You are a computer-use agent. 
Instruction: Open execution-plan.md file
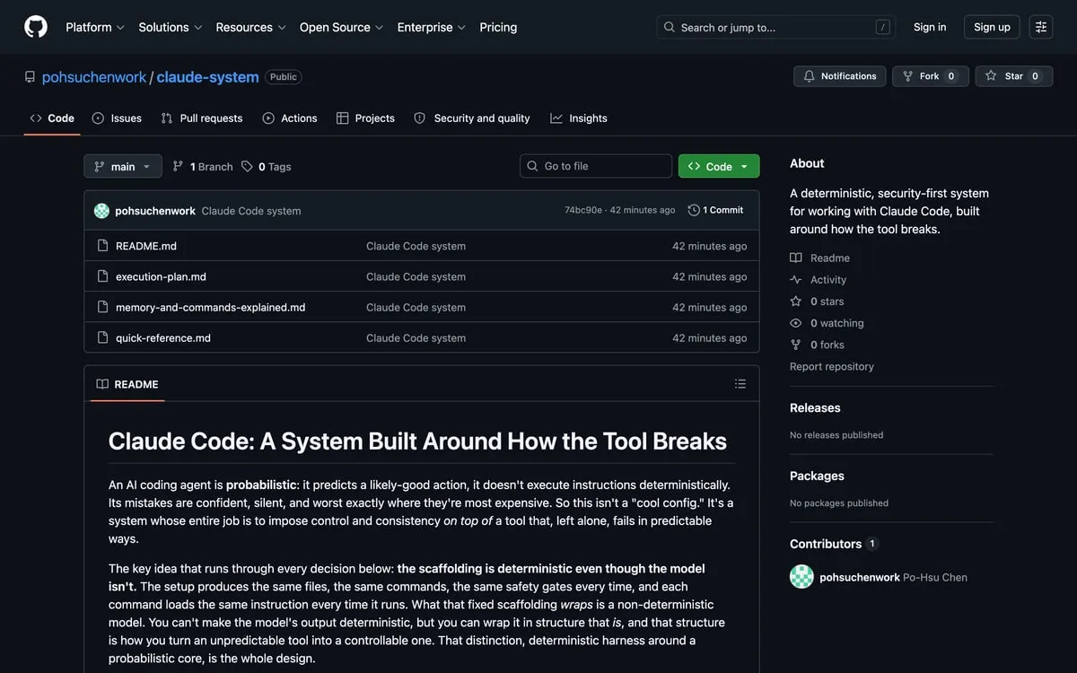point(161,276)
